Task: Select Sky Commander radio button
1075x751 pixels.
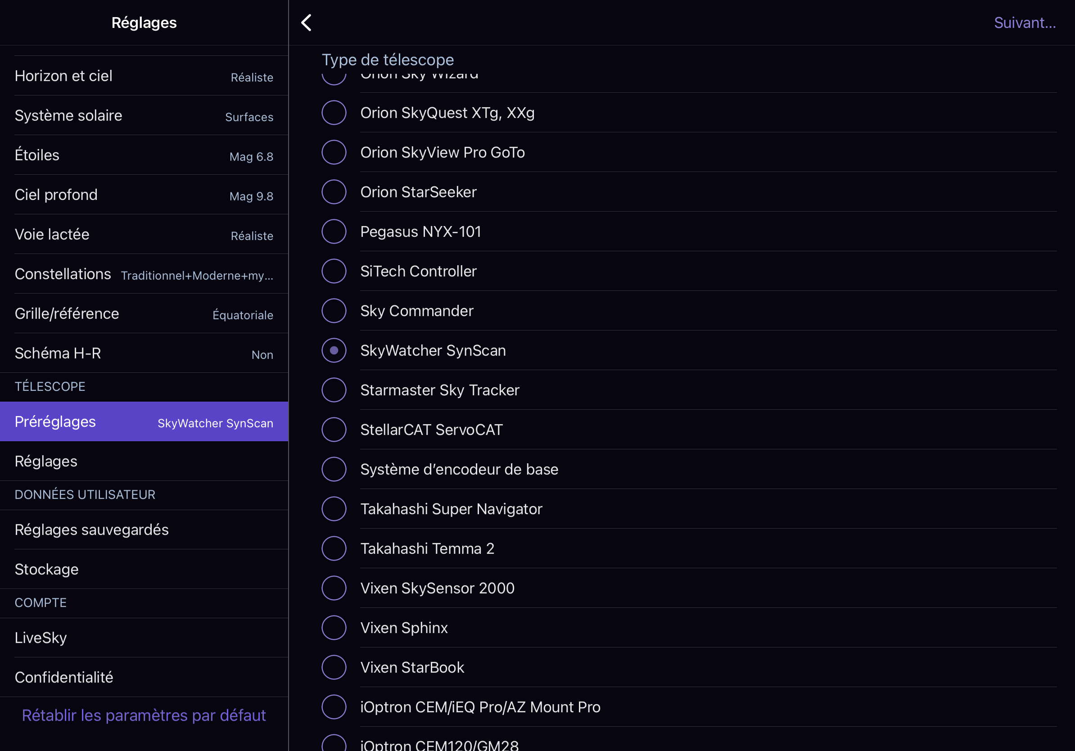Action: pos(334,311)
